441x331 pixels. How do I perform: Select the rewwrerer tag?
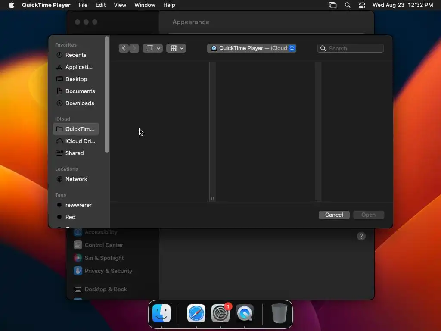pos(76,205)
